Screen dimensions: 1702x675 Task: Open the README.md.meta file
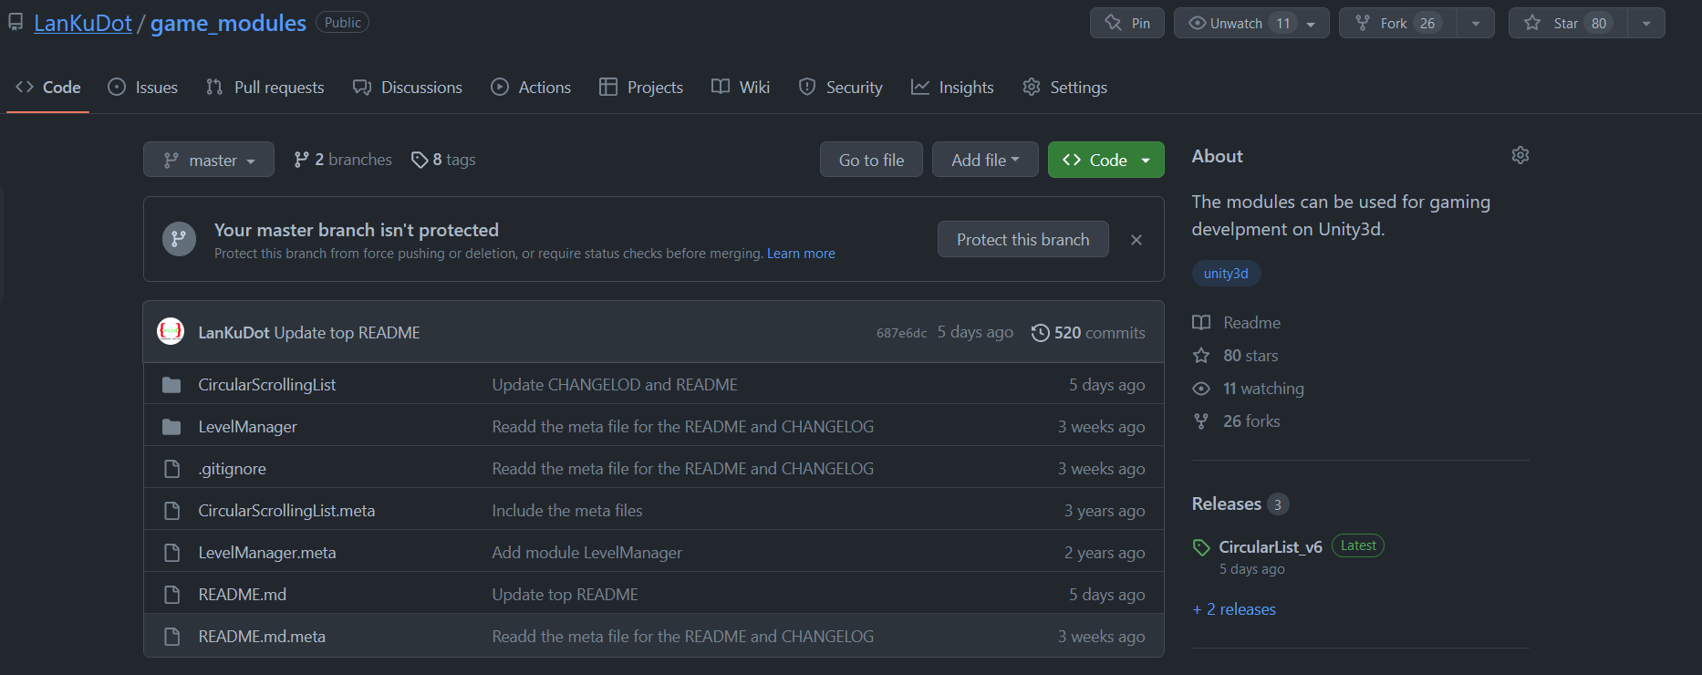262,637
